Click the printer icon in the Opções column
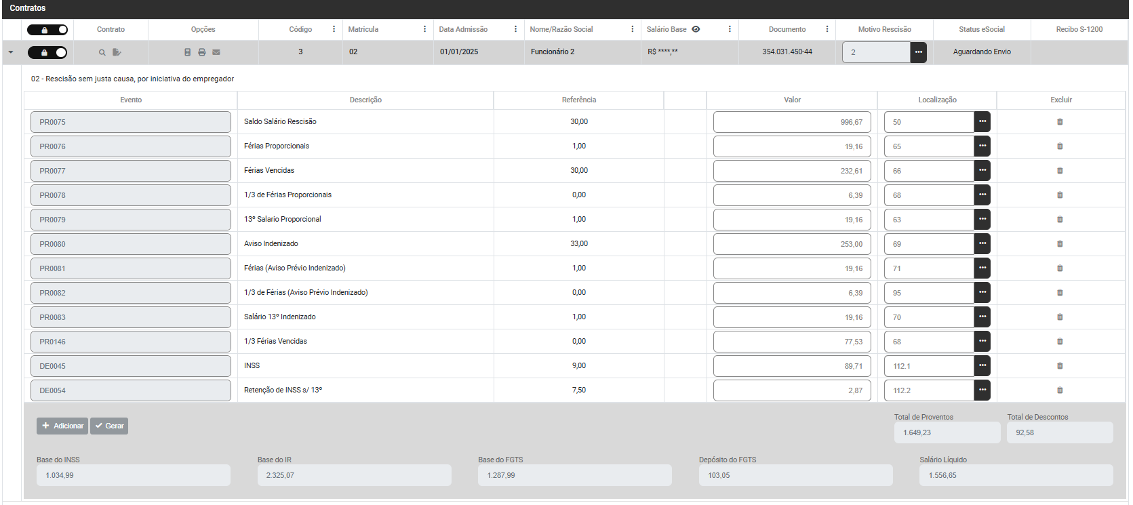The width and height of the screenshot is (1133, 505). (202, 52)
